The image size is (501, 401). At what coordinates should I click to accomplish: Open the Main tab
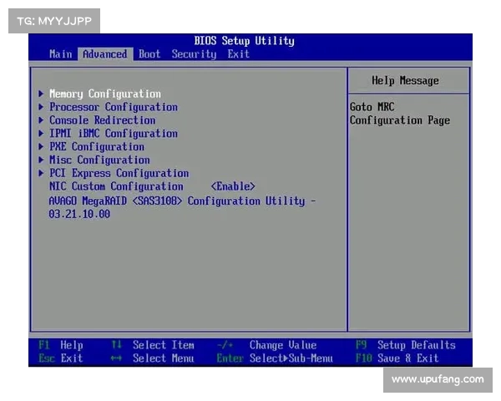coord(61,54)
